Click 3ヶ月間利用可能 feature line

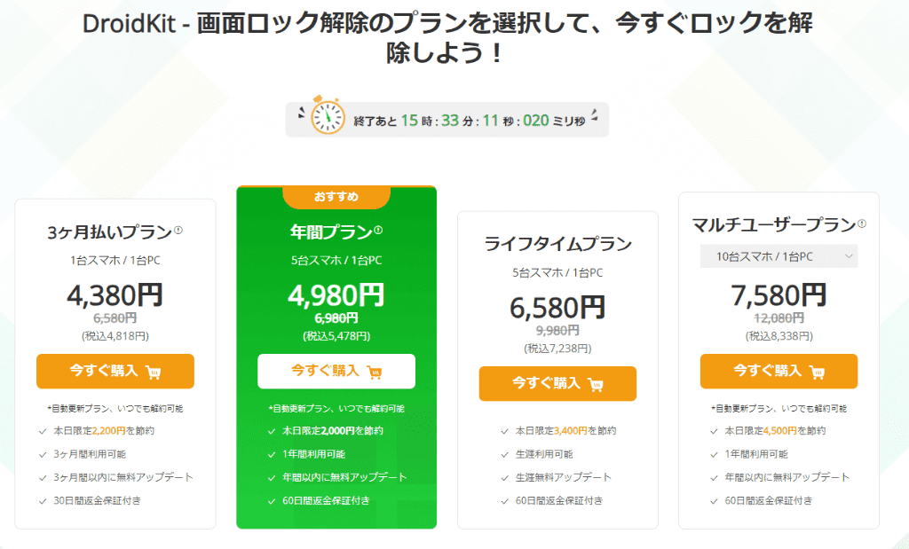click(90, 454)
